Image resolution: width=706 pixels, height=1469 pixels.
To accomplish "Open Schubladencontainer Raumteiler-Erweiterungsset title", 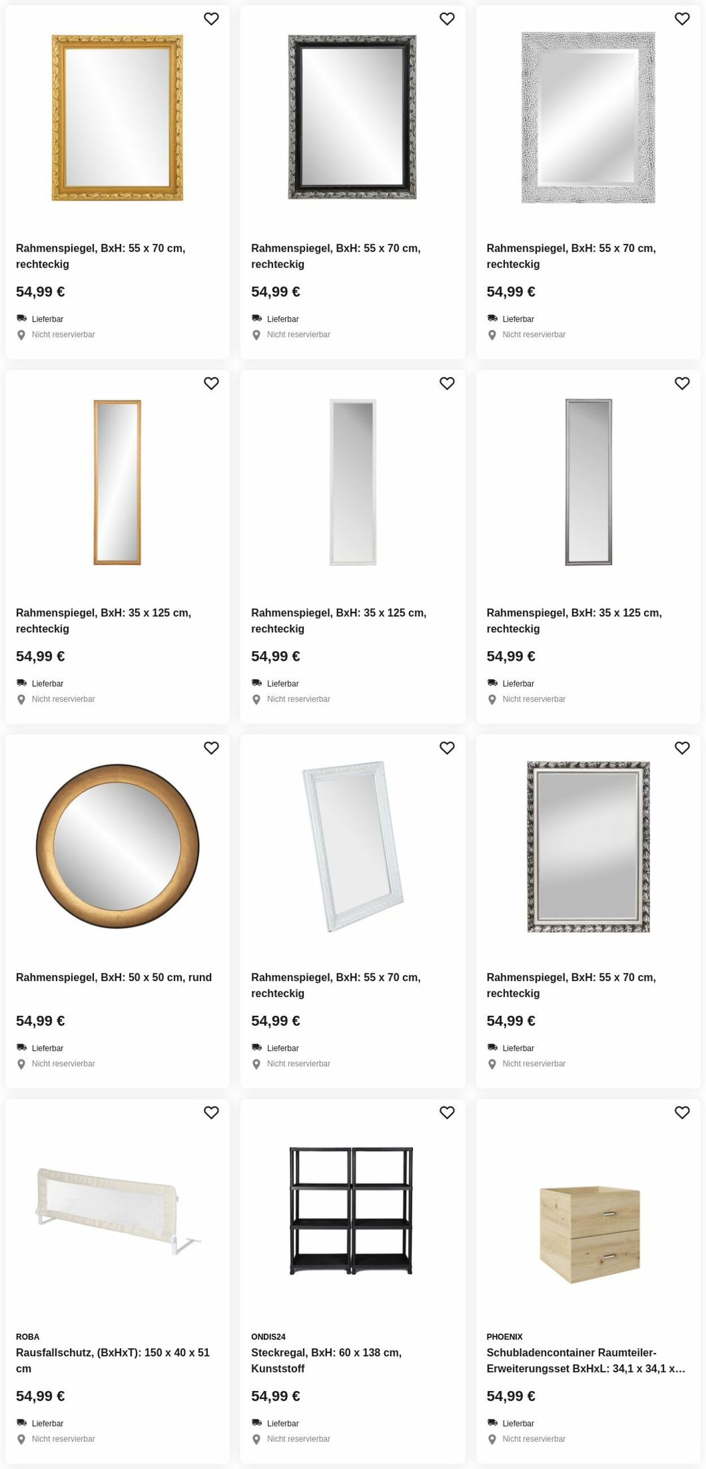I will (x=585, y=1360).
